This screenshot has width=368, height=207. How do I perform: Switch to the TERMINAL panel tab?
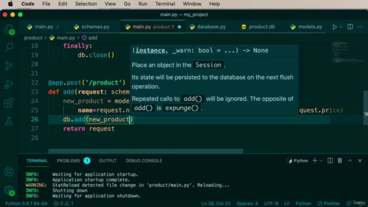pyautogui.click(x=37, y=161)
